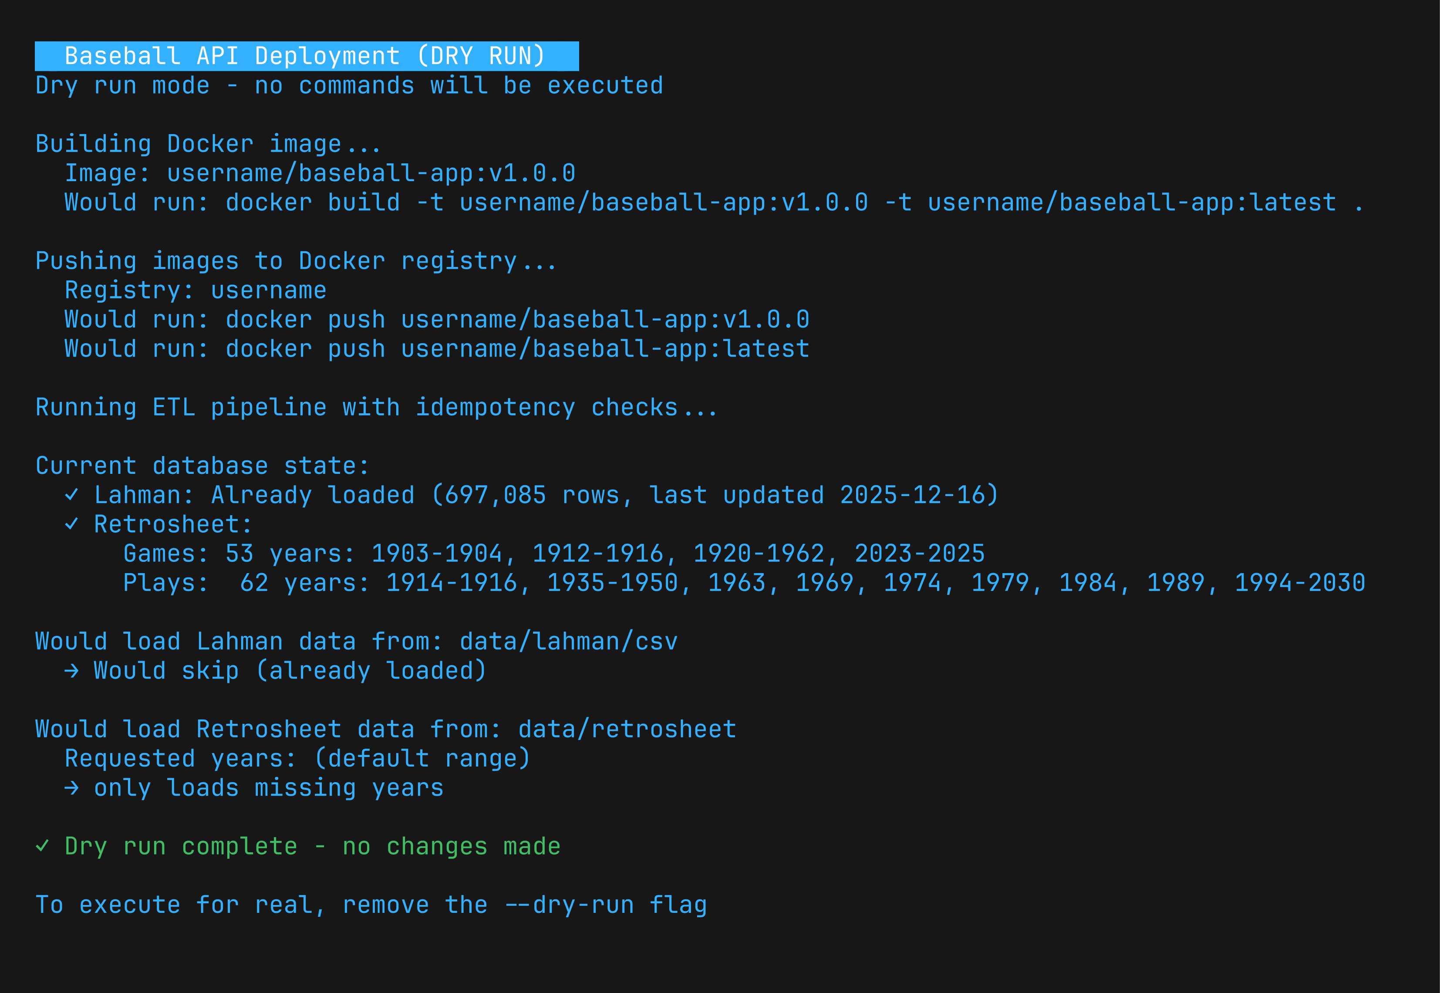
Task: Click the arrow before 'Would skip'
Action: pyautogui.click(x=71, y=671)
